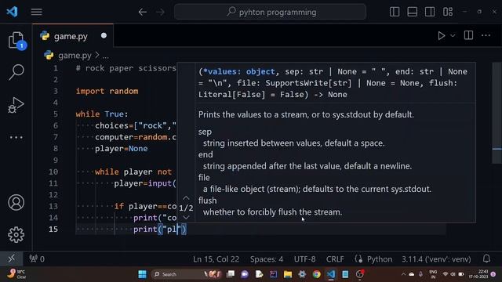The width and height of the screenshot is (502, 282).
Task: Open the notifications bell
Action: tap(486, 258)
